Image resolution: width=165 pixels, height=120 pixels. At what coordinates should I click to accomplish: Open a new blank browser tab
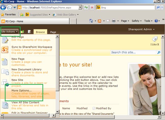click(x=73, y=21)
